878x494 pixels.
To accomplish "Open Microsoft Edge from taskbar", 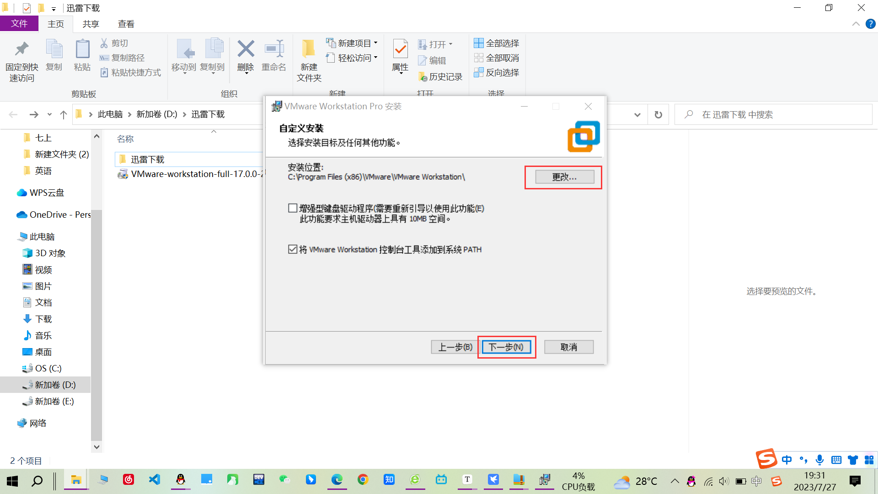I will coord(337,479).
